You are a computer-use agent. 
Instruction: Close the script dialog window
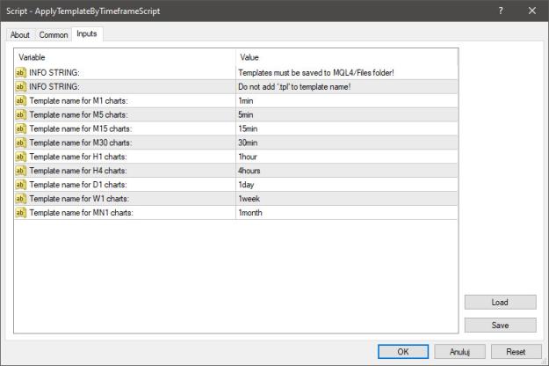tap(532, 11)
